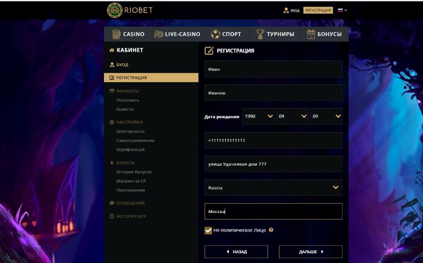Open Верификация in settings sidebar
The height and width of the screenshot is (263, 423).
[x=130, y=150]
